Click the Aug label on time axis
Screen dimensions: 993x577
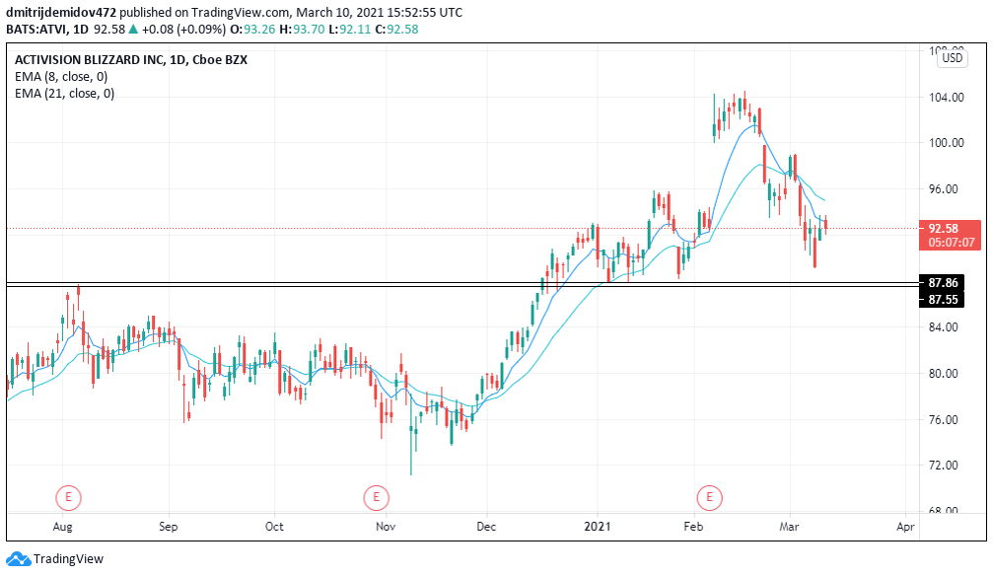pyautogui.click(x=62, y=527)
